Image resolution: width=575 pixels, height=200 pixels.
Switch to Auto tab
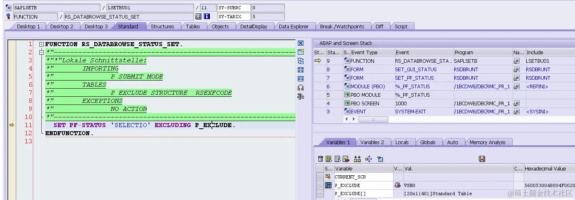(453, 142)
